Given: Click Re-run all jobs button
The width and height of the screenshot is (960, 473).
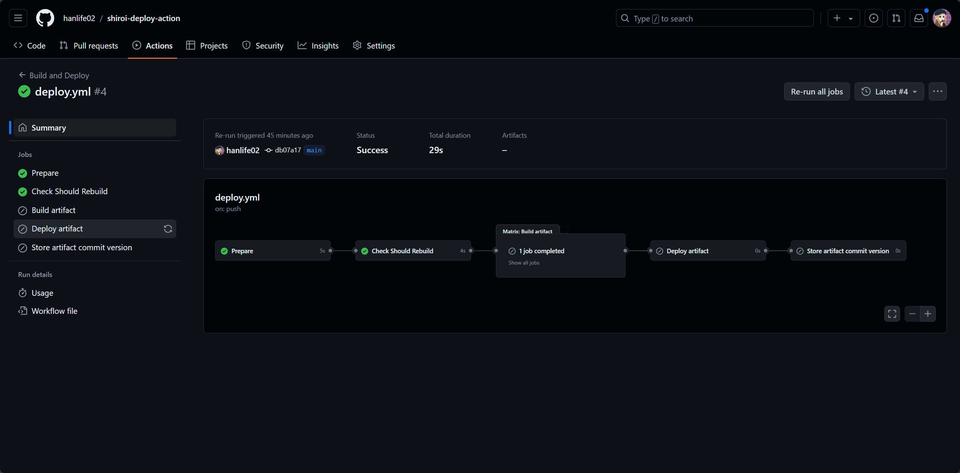Looking at the screenshot, I should tap(816, 91).
